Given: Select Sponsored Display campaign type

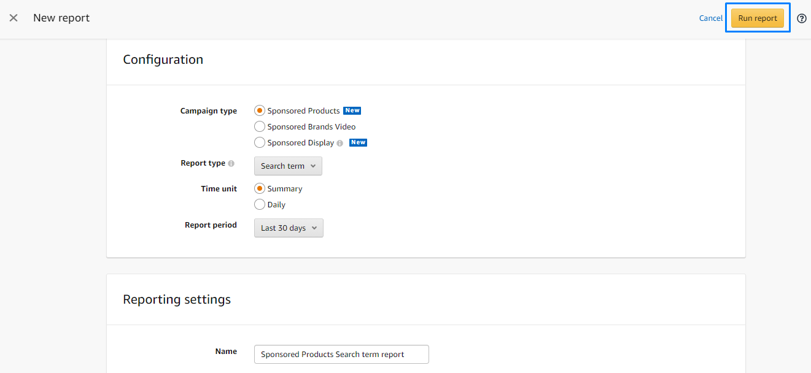Looking at the screenshot, I should pos(260,143).
